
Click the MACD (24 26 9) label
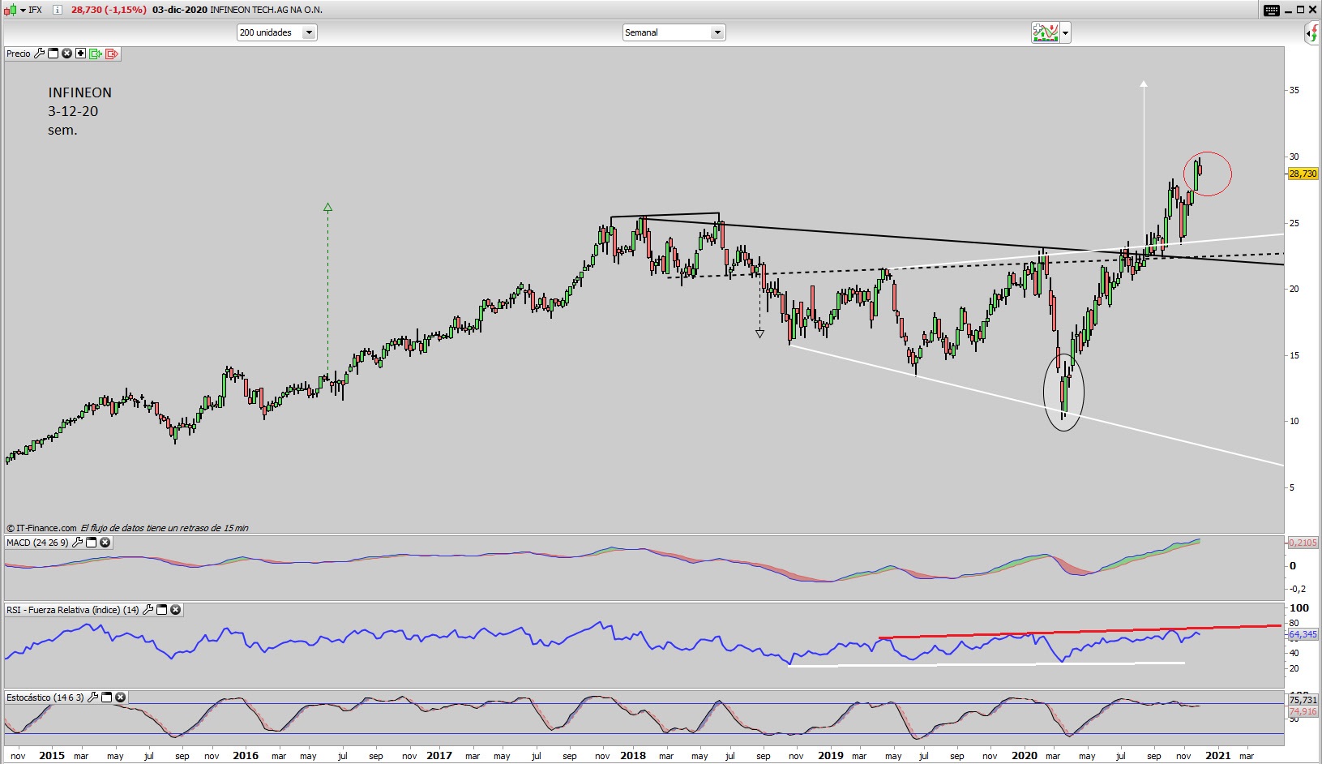(37, 543)
